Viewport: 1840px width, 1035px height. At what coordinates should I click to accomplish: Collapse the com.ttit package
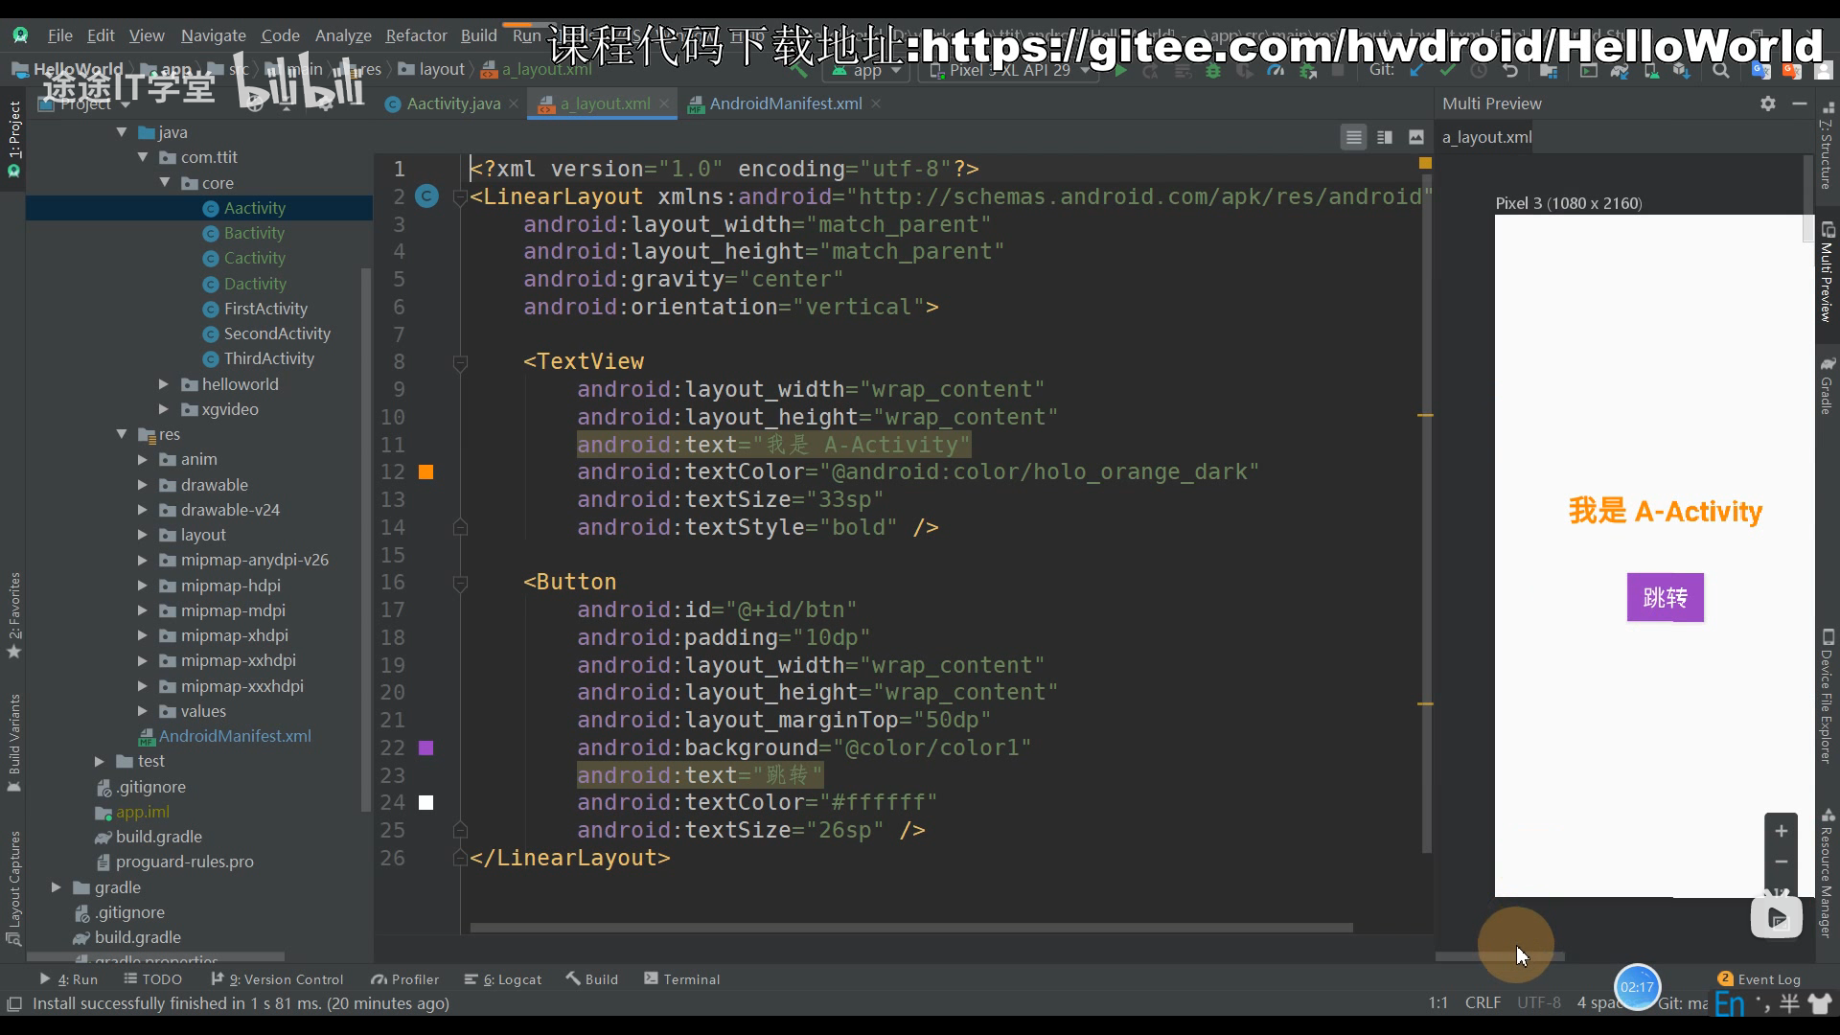point(143,157)
